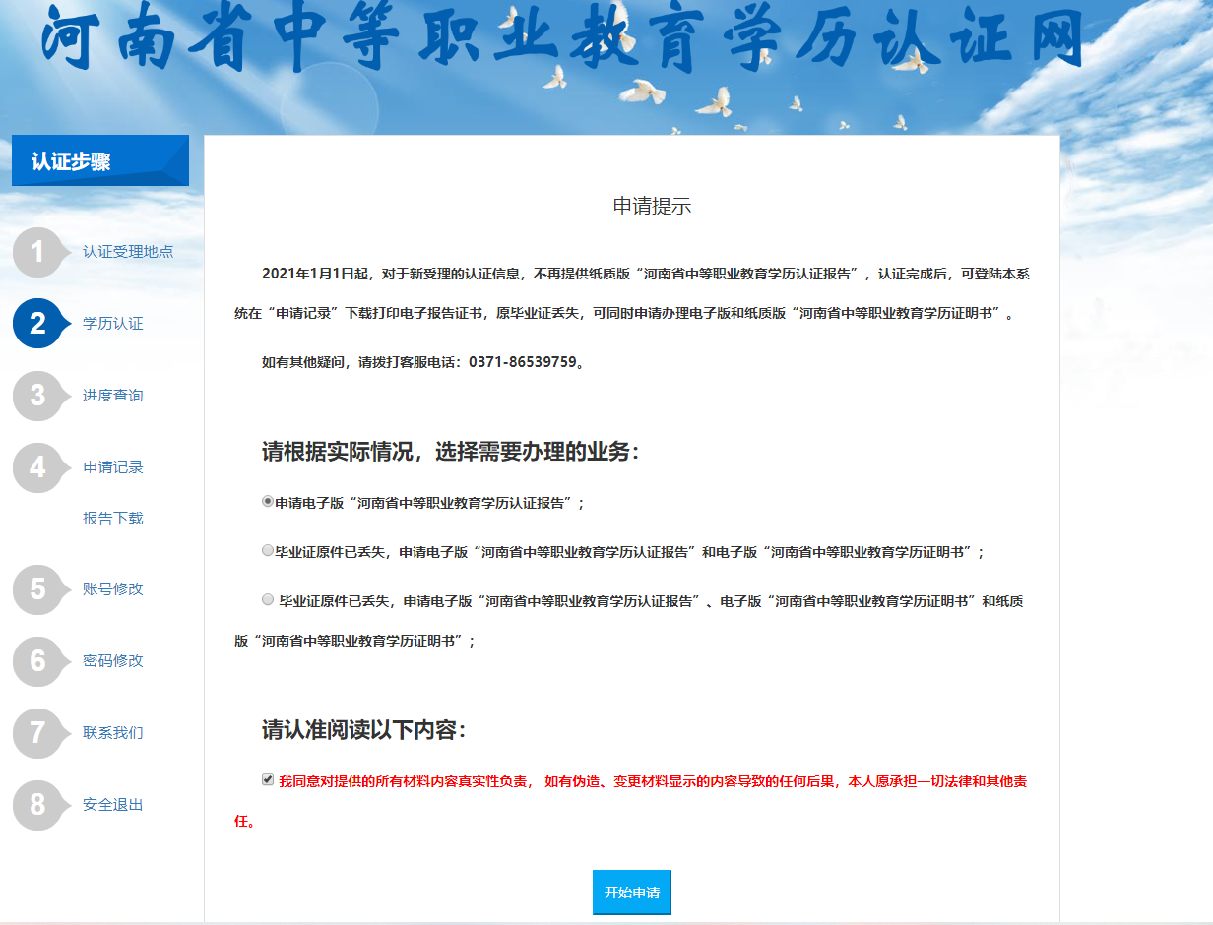
Task: Select 申请电子版认证报告 radio option
Action: [x=268, y=501]
